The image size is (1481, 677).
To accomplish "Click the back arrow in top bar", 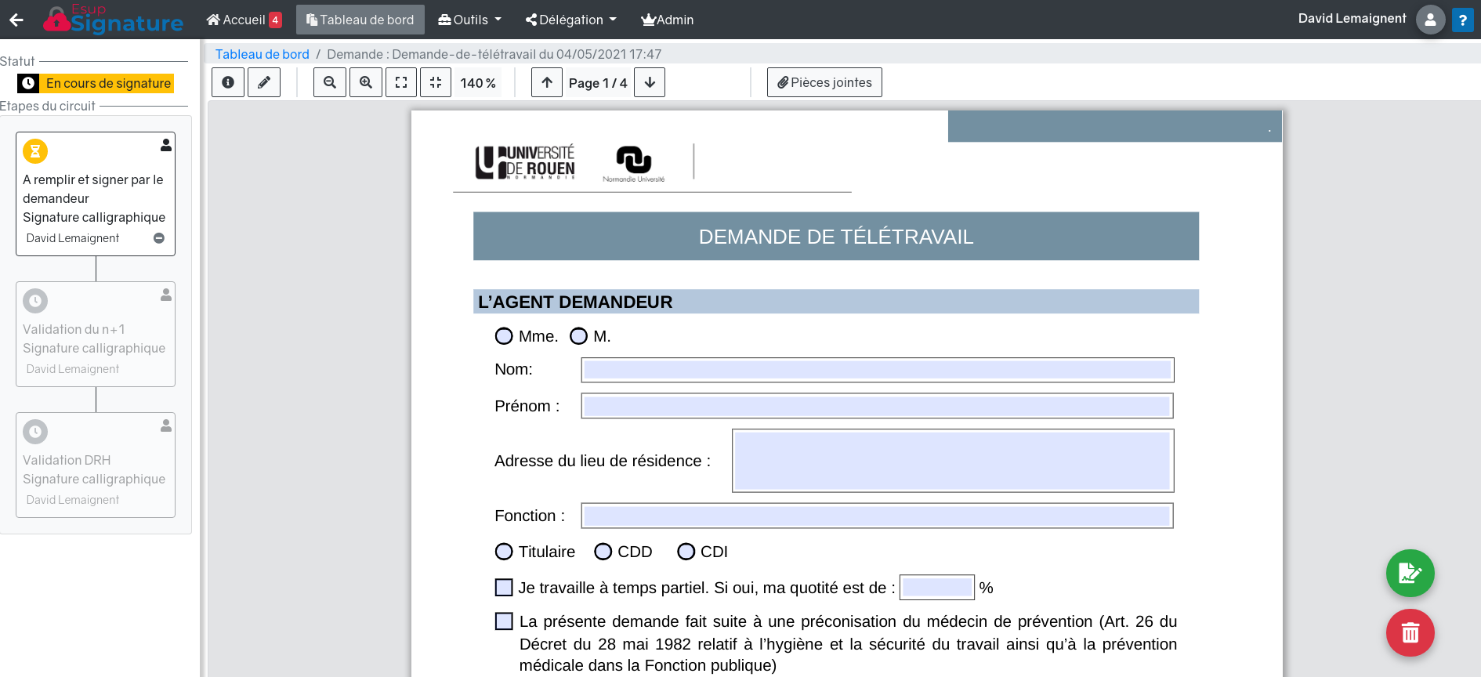I will point(16,20).
